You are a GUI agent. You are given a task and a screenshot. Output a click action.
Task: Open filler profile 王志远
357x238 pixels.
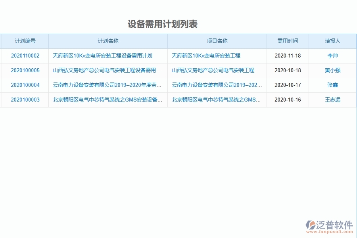(x=332, y=100)
